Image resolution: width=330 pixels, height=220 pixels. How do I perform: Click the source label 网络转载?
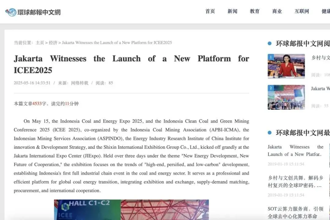pos(79,83)
